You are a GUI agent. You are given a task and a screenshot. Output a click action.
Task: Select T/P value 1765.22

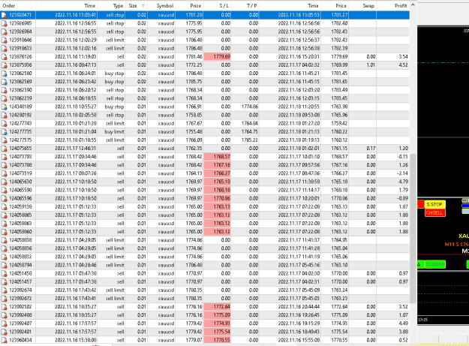pyautogui.click(x=250, y=140)
